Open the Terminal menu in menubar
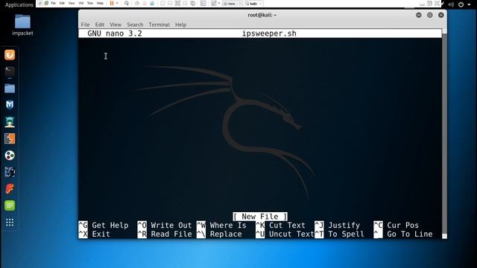The width and height of the screenshot is (477, 268). click(x=159, y=25)
